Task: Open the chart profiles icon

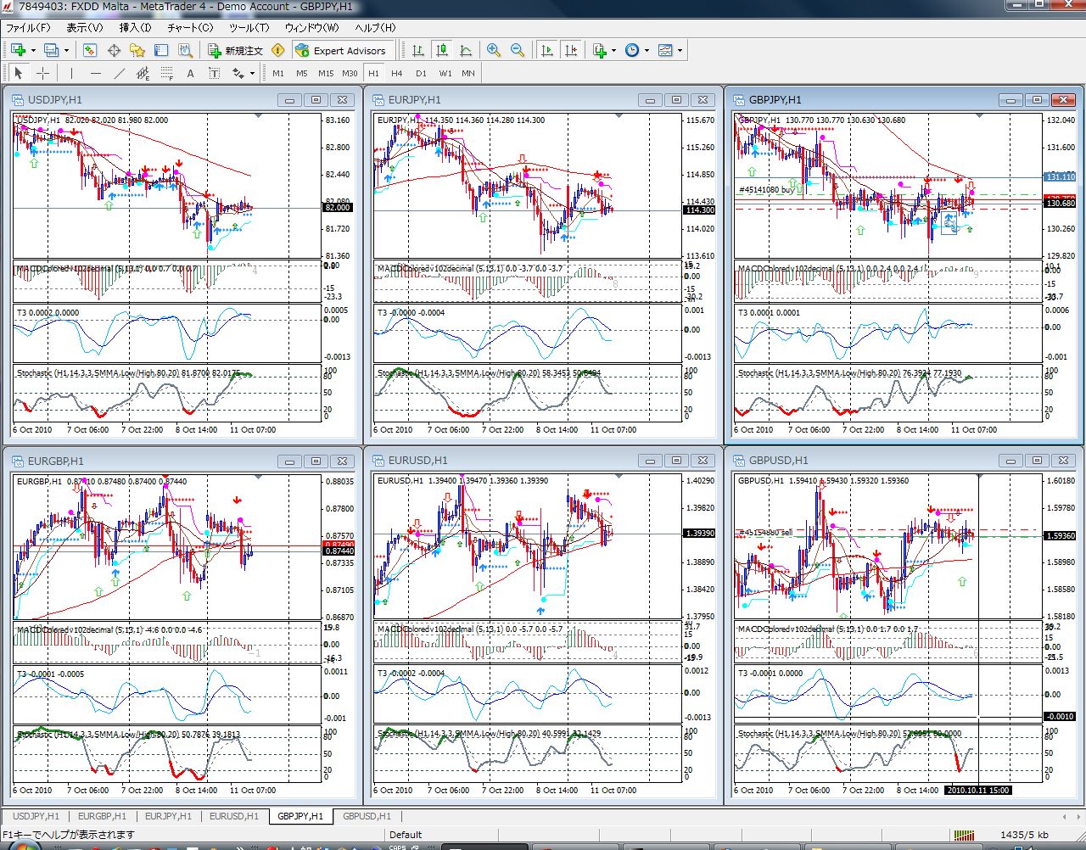Action: coord(52,50)
